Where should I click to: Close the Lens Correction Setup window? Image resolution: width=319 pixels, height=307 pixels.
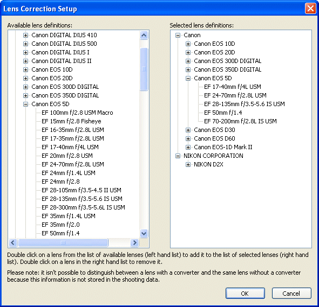[x=310, y=9]
